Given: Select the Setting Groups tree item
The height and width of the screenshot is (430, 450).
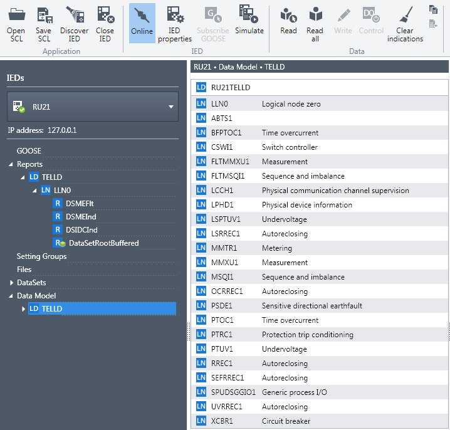Looking at the screenshot, I should [x=41, y=256].
